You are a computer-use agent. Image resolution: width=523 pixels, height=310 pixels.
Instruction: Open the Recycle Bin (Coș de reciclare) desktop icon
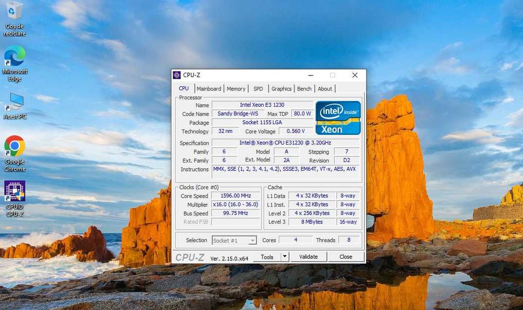pos(14,18)
